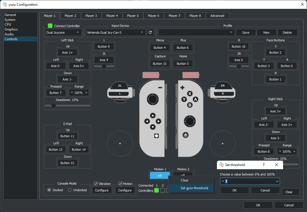The height and width of the screenshot is (212, 307).
Task: Click the capture button on the left Joy-Con image
Action: tap(156, 136)
